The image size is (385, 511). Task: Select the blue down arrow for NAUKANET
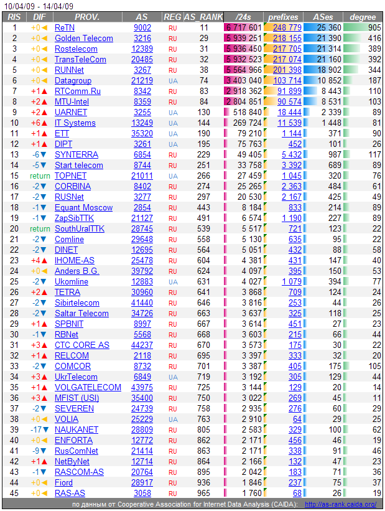(46, 430)
